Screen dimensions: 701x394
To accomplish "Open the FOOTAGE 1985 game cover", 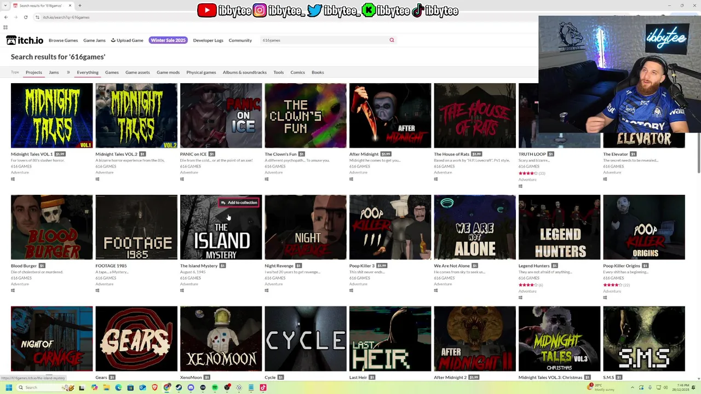I will (136, 227).
